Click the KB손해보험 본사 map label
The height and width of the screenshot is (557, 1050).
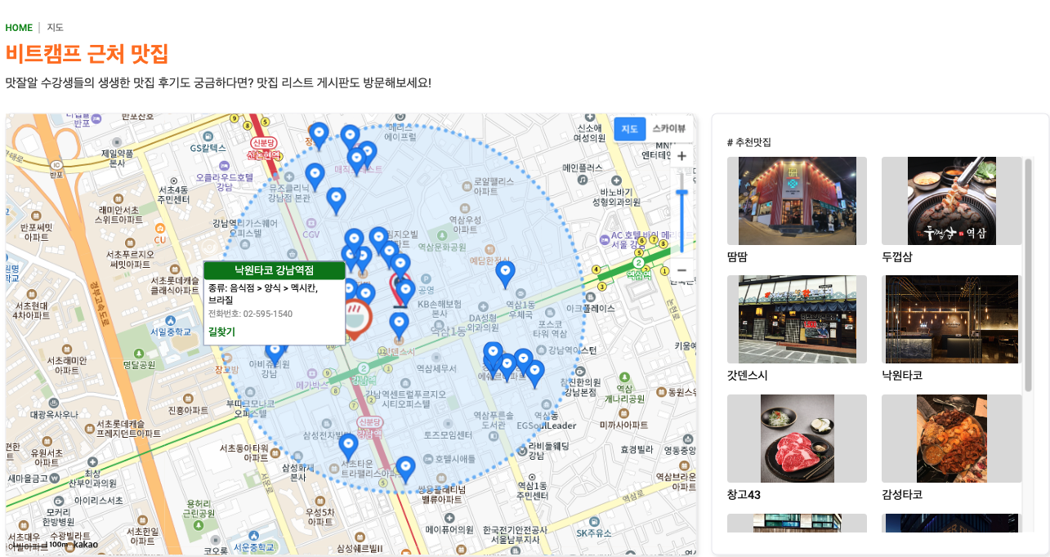pos(440,309)
